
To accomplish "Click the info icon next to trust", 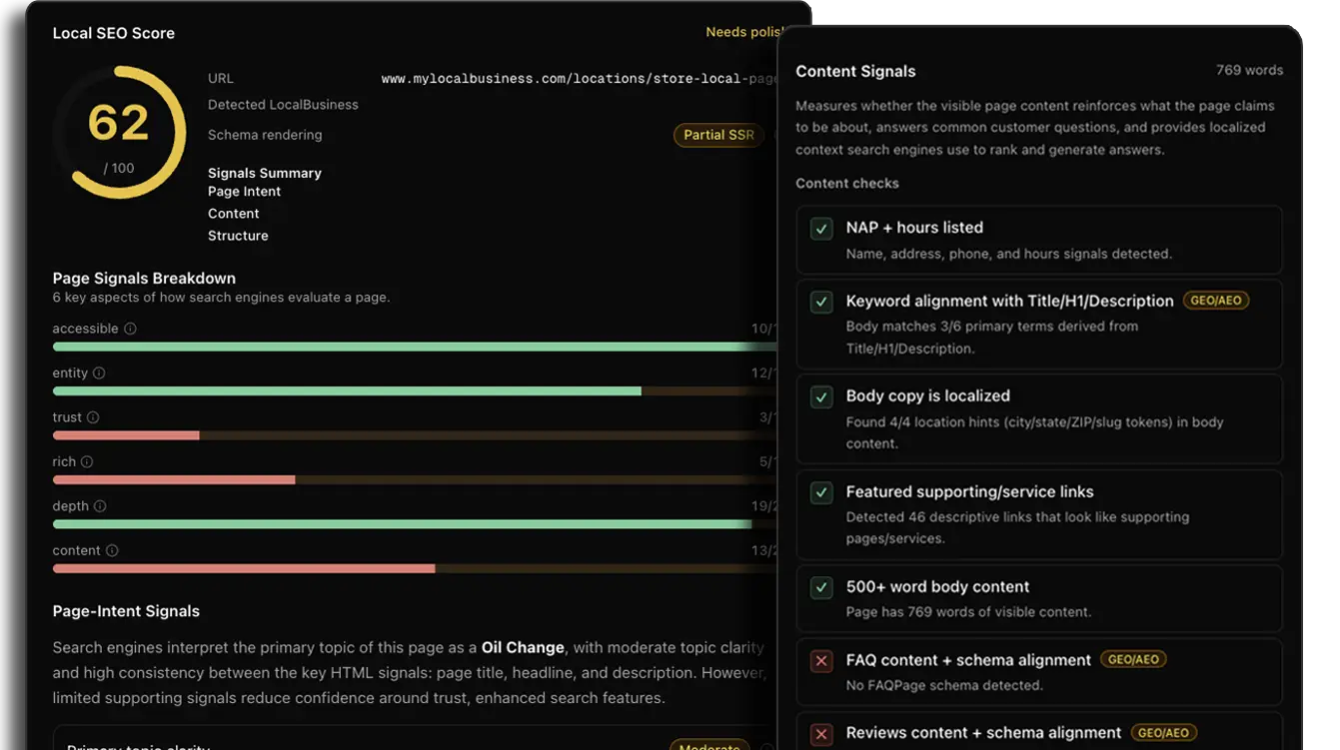I will pyautogui.click(x=93, y=417).
